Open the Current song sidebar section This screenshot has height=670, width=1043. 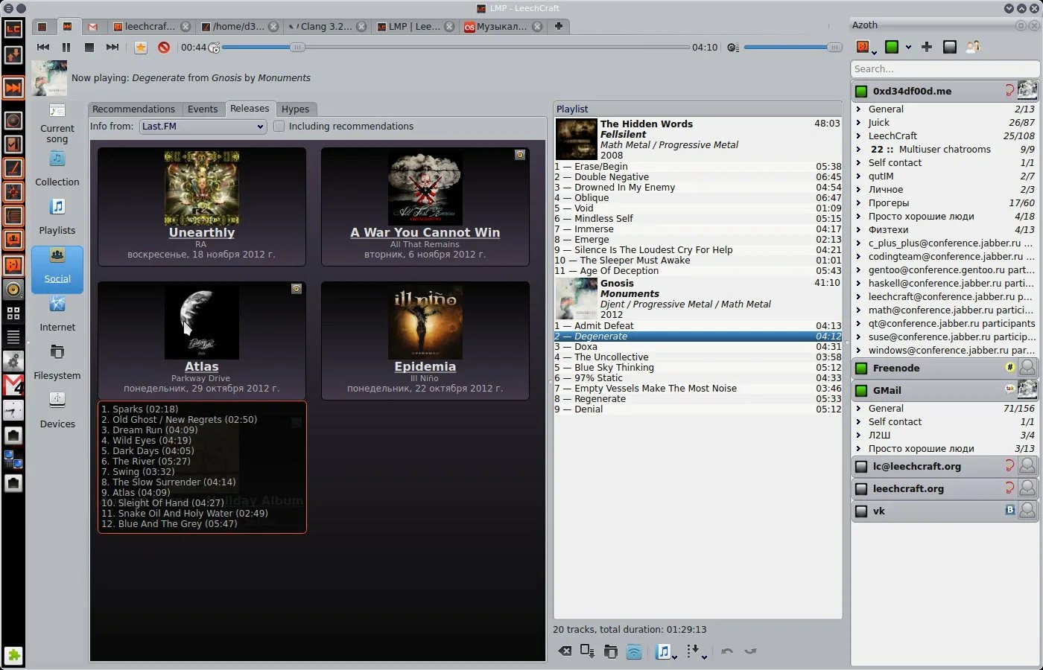point(57,124)
